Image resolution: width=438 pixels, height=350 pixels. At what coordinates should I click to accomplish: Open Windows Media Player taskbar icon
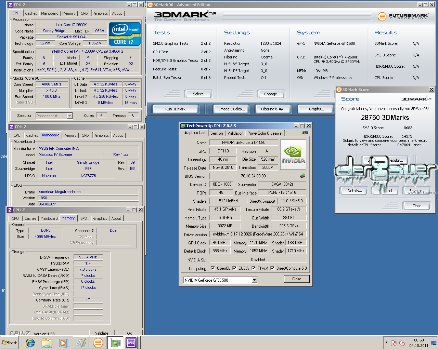tap(64, 343)
